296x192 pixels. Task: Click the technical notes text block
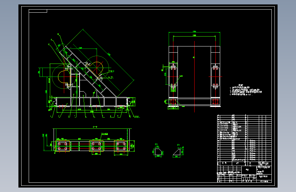[245, 90]
